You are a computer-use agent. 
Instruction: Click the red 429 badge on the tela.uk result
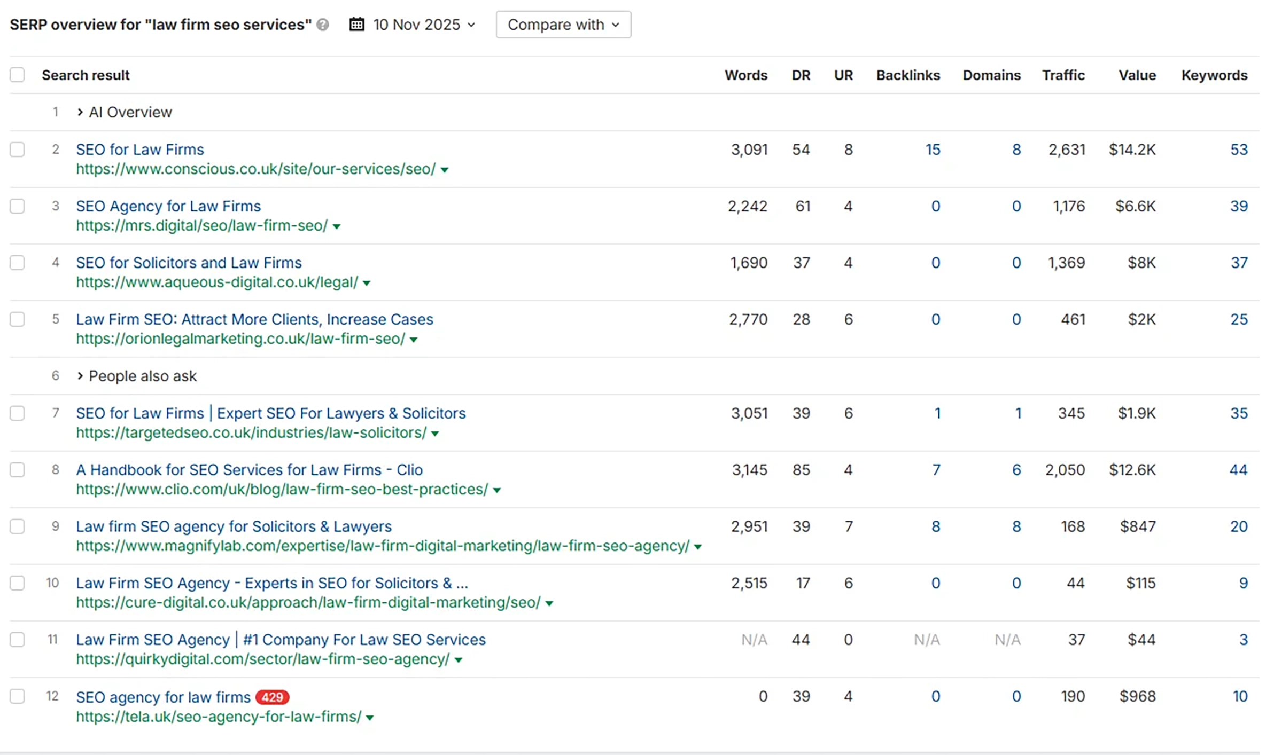pos(273,697)
